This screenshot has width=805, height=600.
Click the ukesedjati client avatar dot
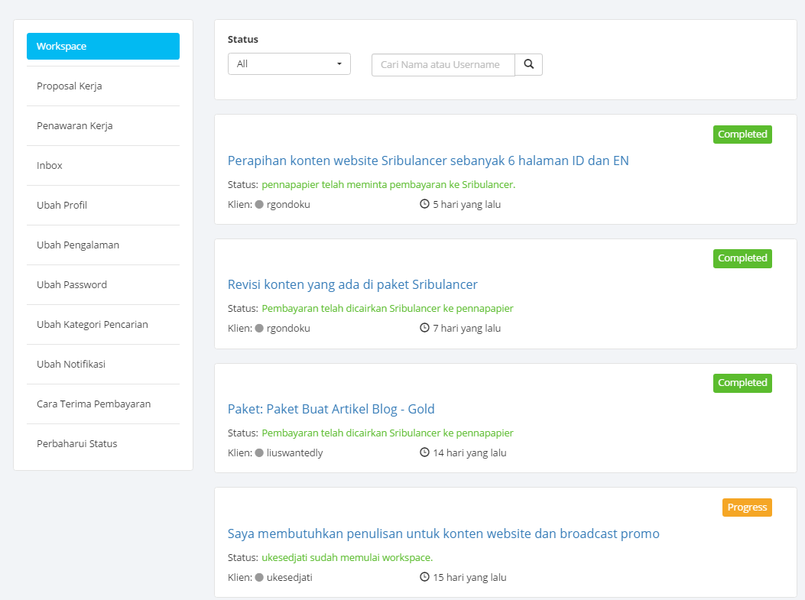pyautogui.click(x=259, y=577)
